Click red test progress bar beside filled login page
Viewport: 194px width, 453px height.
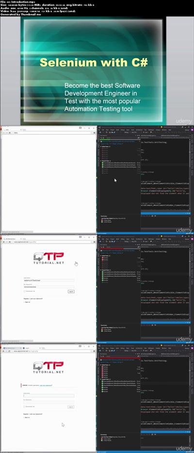pos(112,248)
